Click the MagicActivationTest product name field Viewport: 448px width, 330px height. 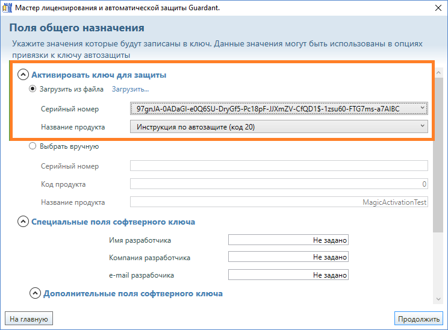click(x=279, y=203)
